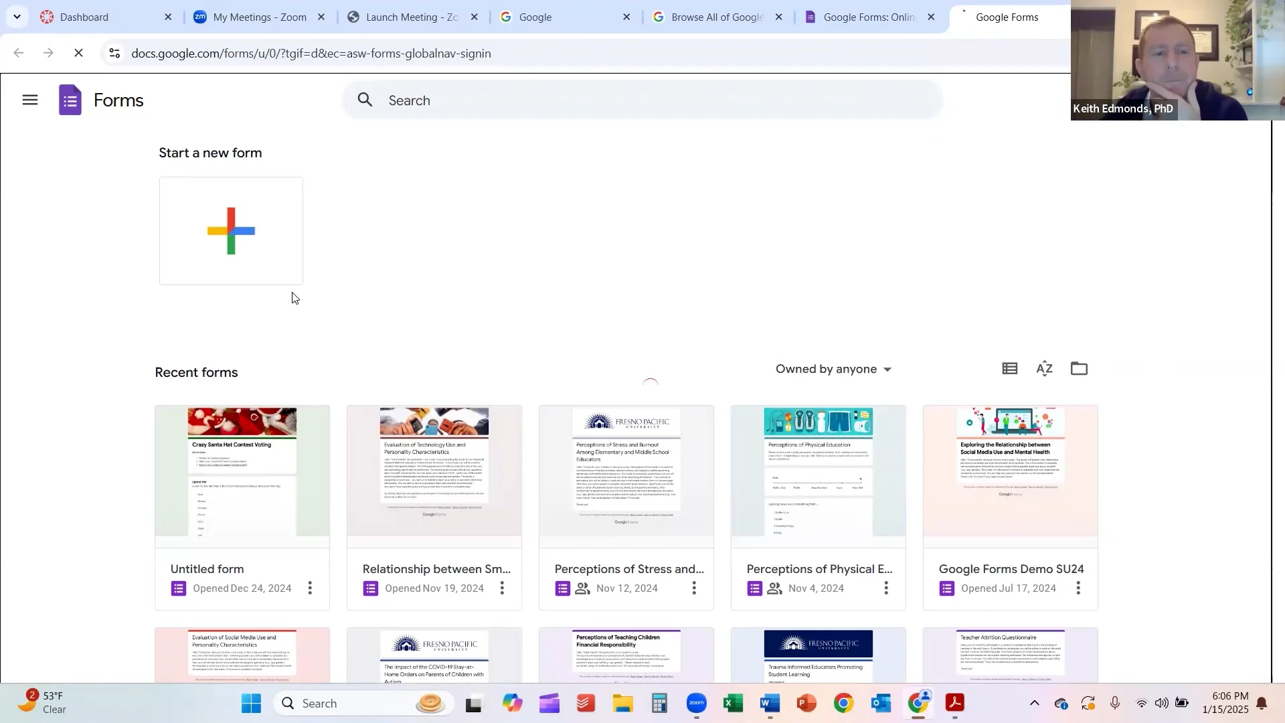Screen dimensions: 1285x723
Task: Click the Forms logo icon
Action: click(69, 100)
